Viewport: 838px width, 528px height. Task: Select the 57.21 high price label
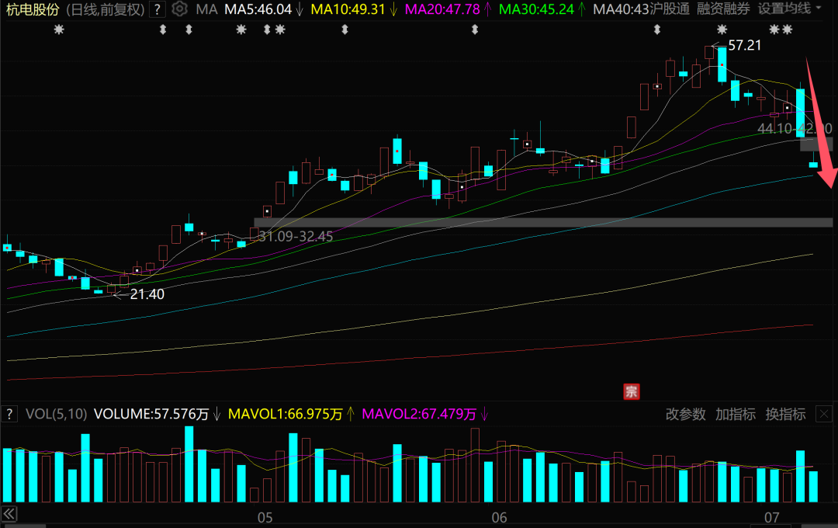(744, 46)
